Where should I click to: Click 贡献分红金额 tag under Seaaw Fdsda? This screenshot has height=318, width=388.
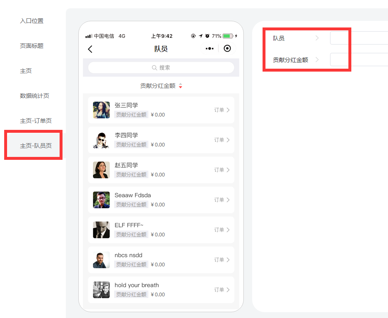point(131,205)
